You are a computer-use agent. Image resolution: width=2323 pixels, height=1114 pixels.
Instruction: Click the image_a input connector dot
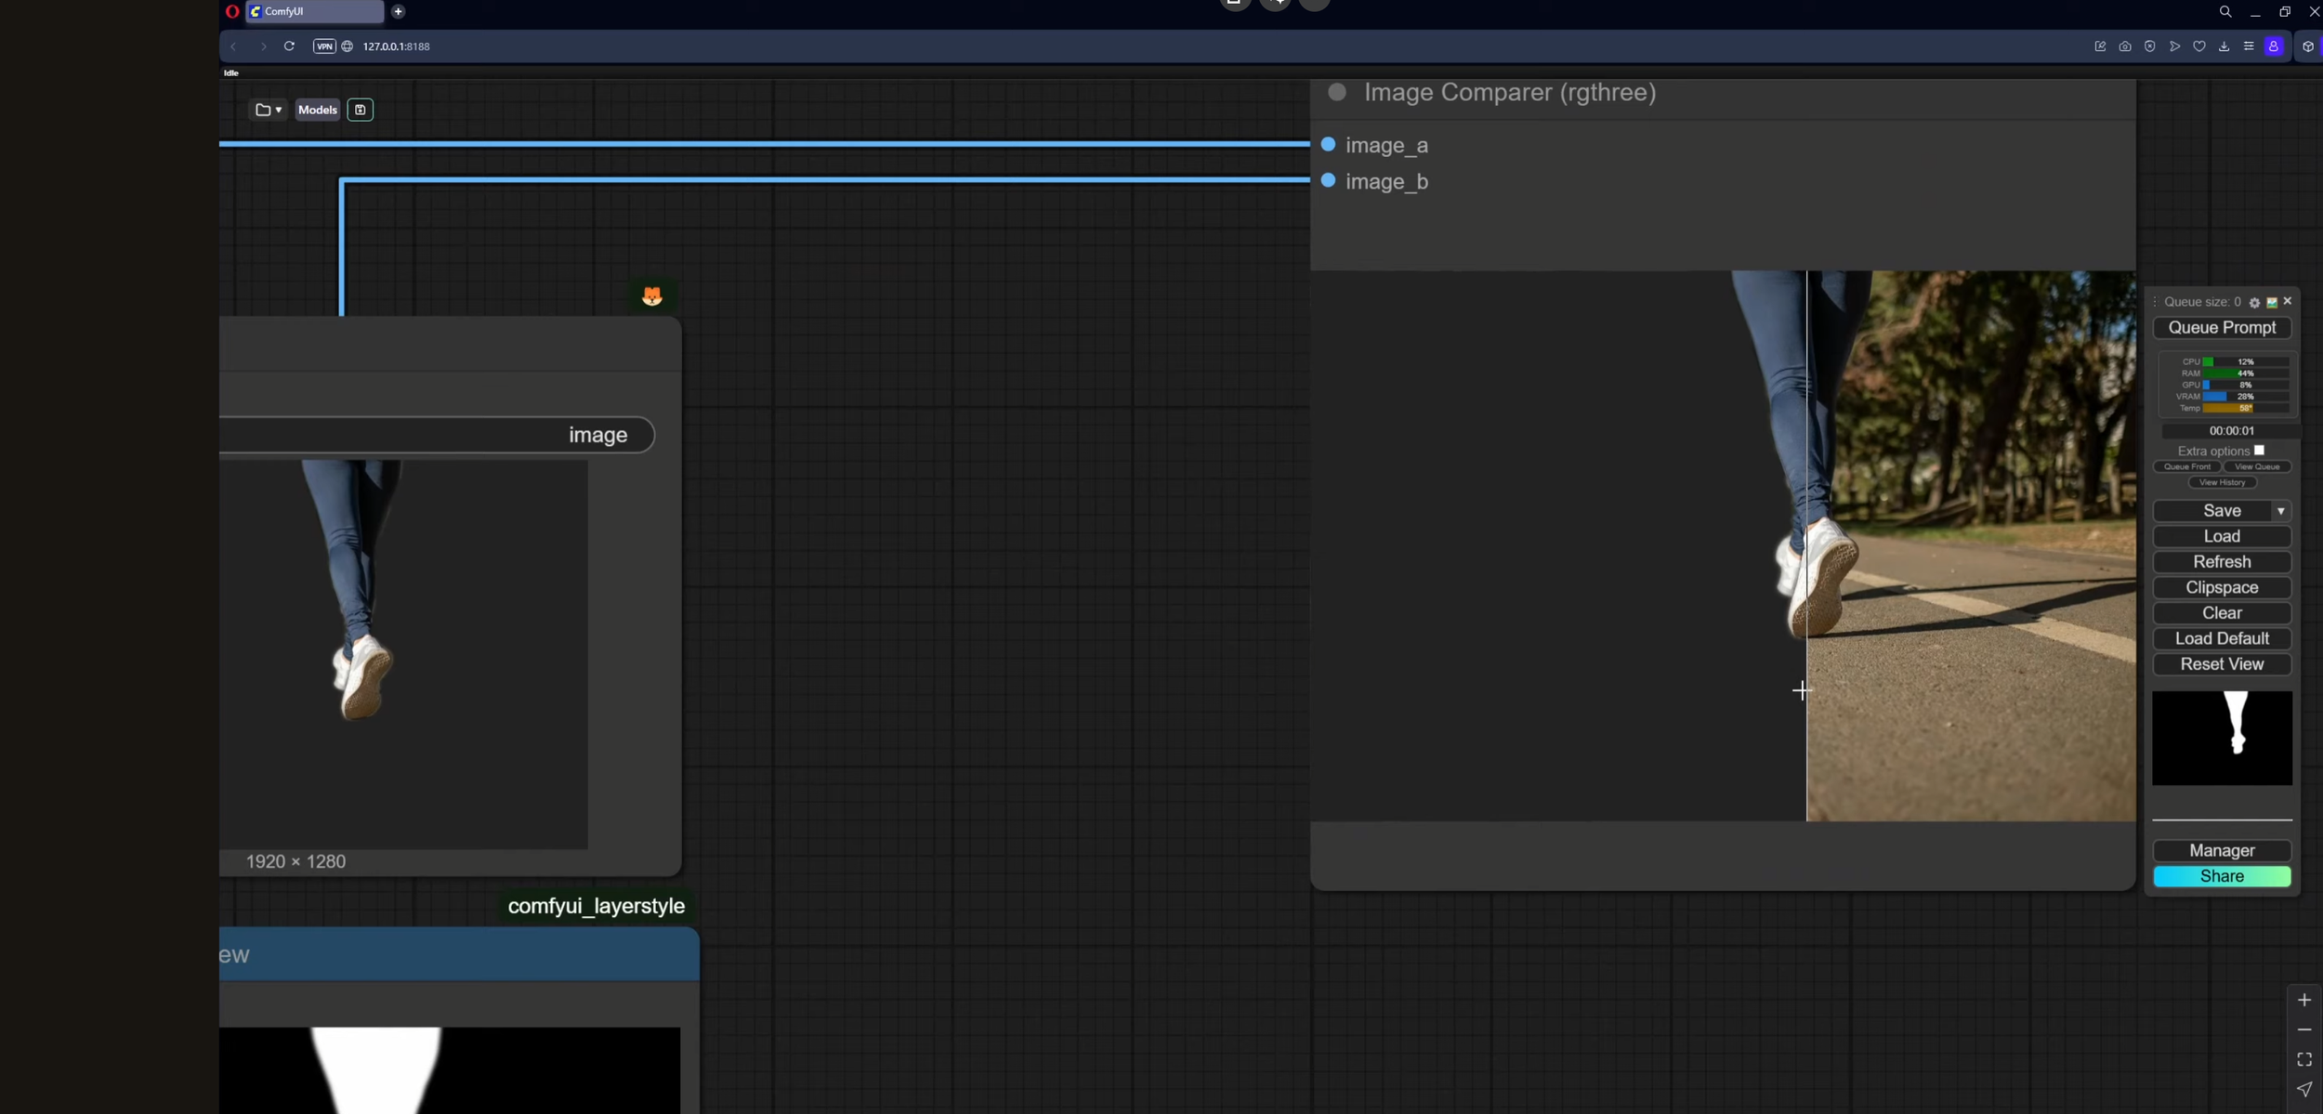point(1328,145)
